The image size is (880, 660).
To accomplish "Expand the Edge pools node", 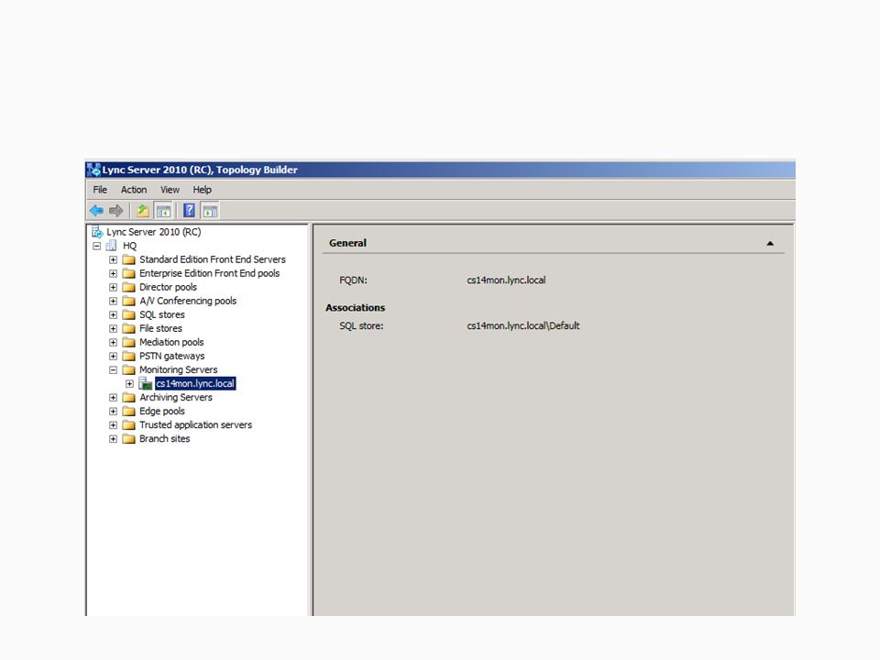I will 114,412.
